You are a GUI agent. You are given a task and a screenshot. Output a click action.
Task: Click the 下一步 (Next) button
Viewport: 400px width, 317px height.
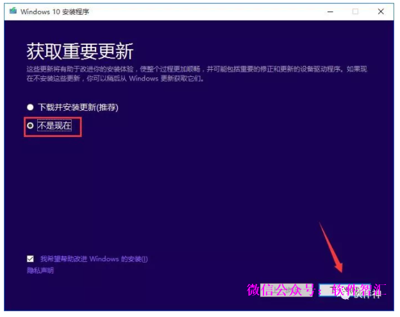click(x=345, y=290)
